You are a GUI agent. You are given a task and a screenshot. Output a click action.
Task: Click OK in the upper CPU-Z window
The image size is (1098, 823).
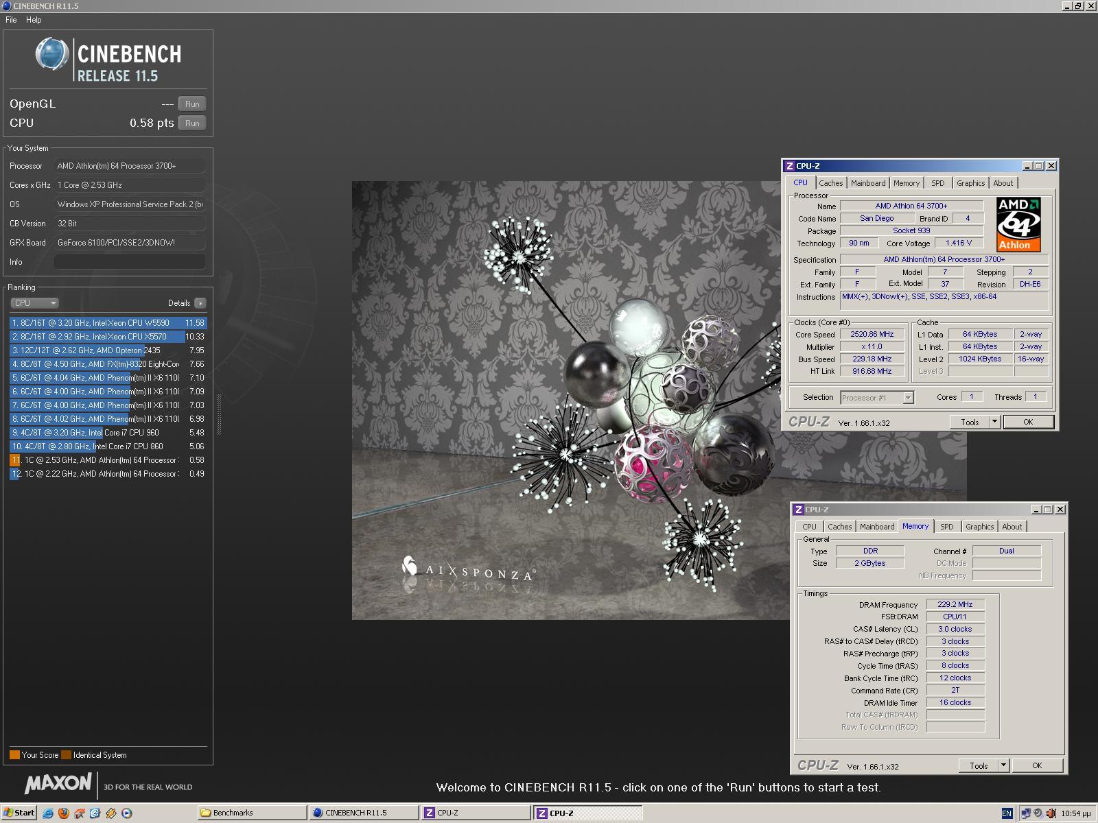[x=1028, y=422]
